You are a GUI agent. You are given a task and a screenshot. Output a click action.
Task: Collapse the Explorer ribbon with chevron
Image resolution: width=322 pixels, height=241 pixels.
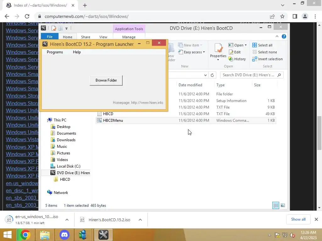(x=277, y=36)
